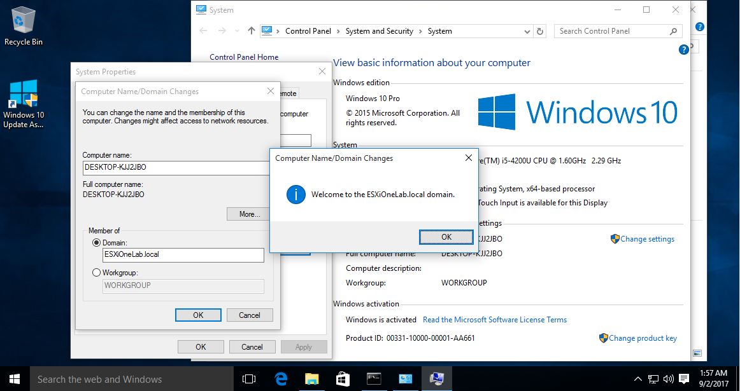Screen dimensions: 740x391
Task: Open the Recycle Bin desktop icon
Action: [x=23, y=27]
